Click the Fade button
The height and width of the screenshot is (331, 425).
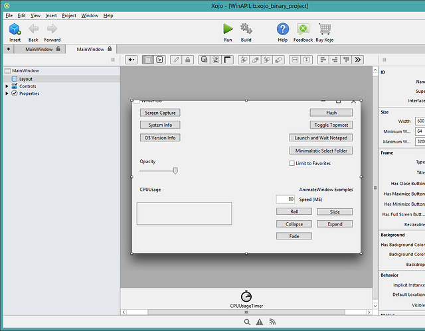click(294, 236)
